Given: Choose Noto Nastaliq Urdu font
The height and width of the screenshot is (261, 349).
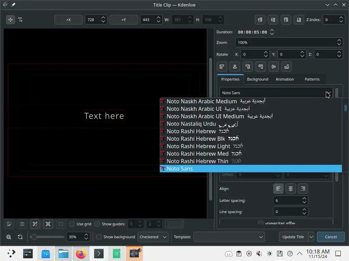Looking at the screenshot, I should pos(251,124).
